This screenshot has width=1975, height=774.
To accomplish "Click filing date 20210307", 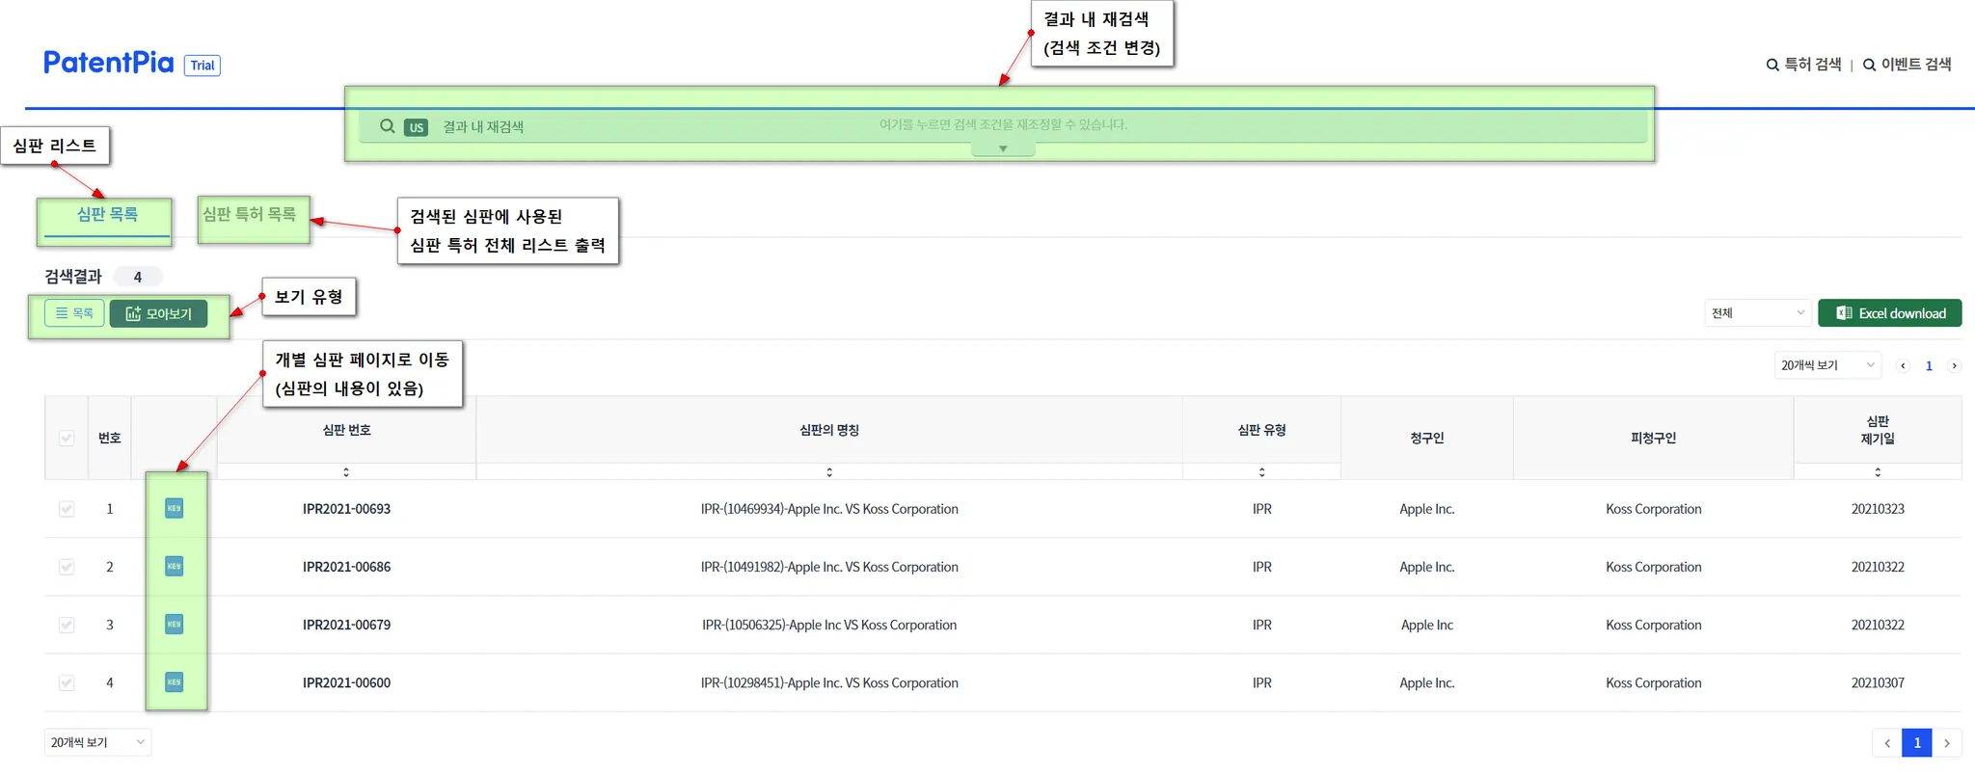I will click(x=1878, y=682).
